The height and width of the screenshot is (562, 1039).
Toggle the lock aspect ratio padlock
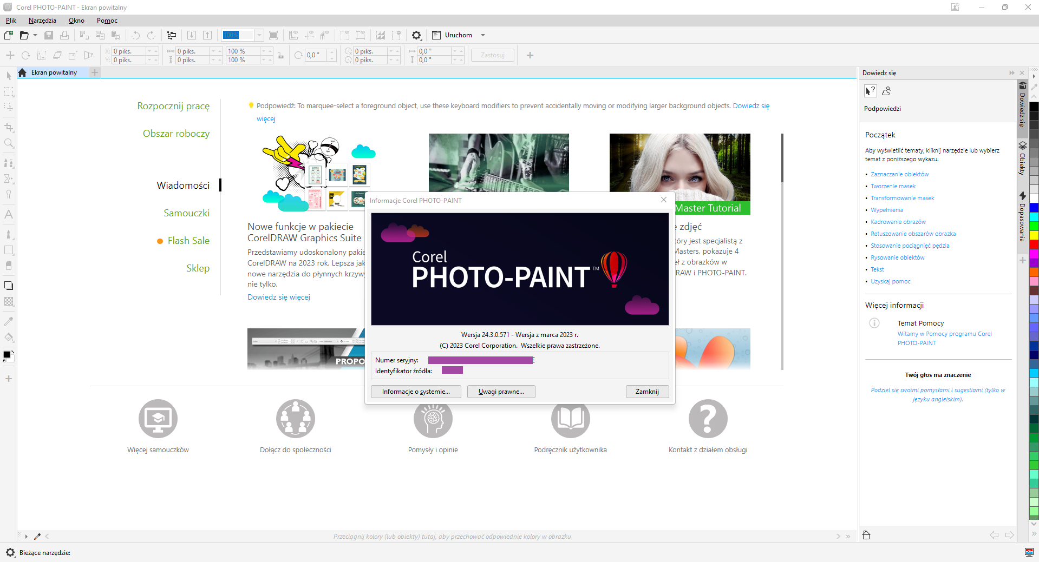pos(280,56)
